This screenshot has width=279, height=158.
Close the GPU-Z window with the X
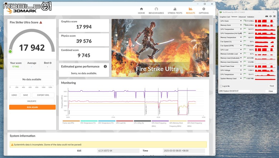273,12
